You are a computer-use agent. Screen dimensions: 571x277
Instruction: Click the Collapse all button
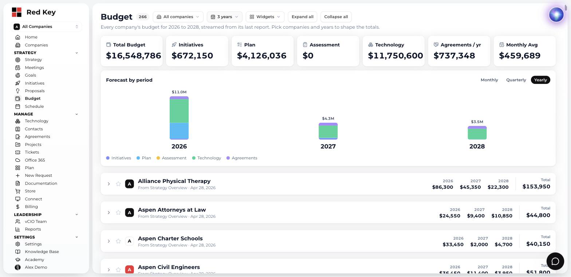pyautogui.click(x=336, y=17)
